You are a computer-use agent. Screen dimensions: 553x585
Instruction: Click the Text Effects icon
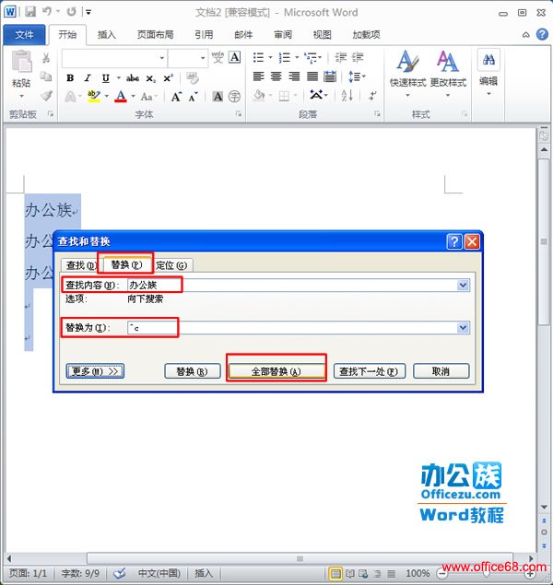pyautogui.click(x=70, y=97)
